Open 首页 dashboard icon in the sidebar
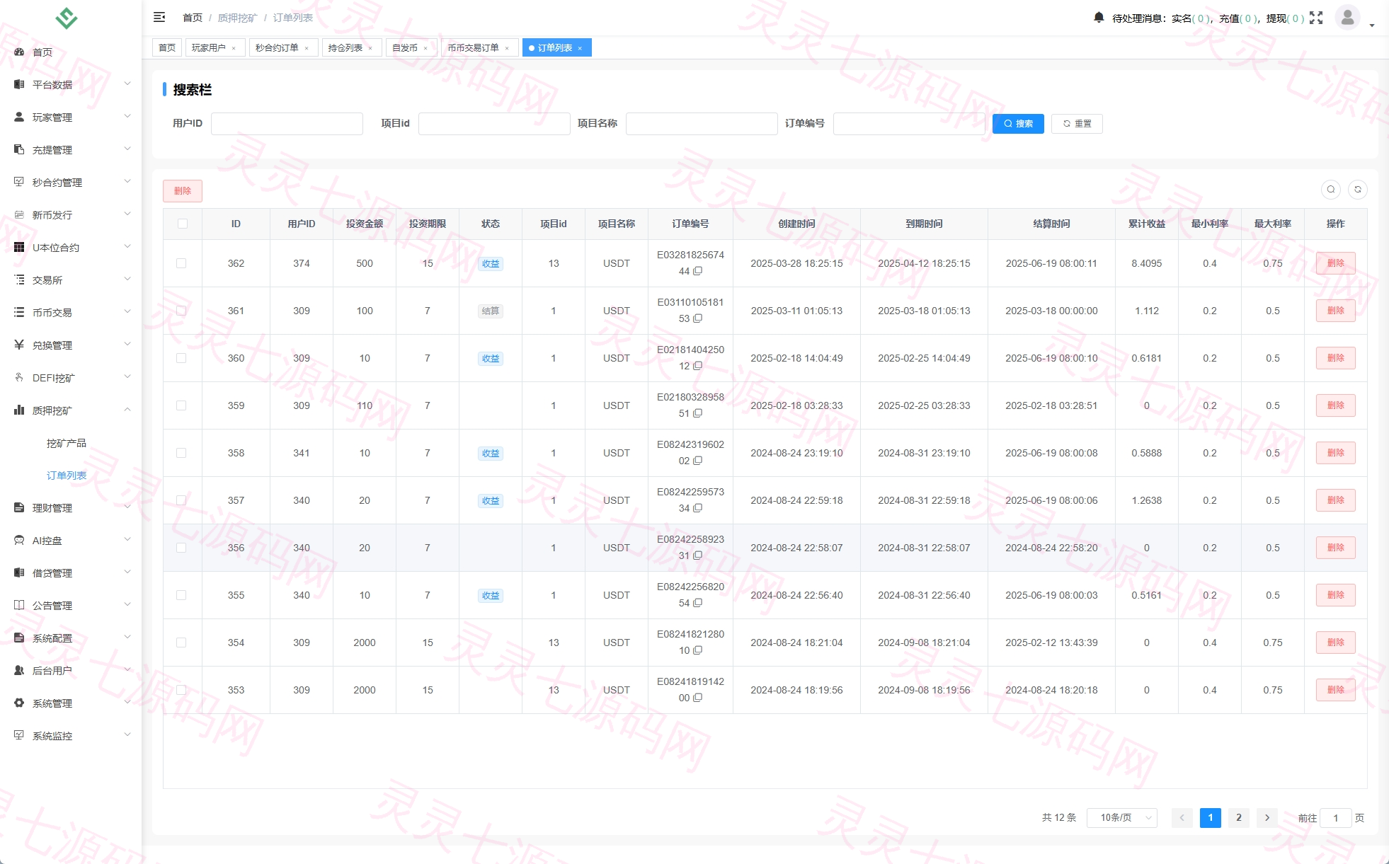The width and height of the screenshot is (1389, 864). [x=19, y=52]
